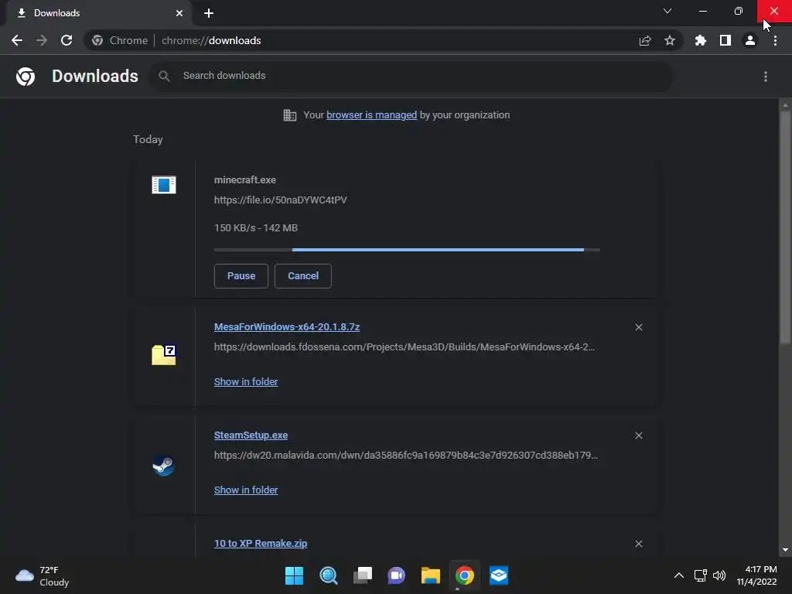
Task: Select the Downloads browser tab
Action: pos(98,13)
